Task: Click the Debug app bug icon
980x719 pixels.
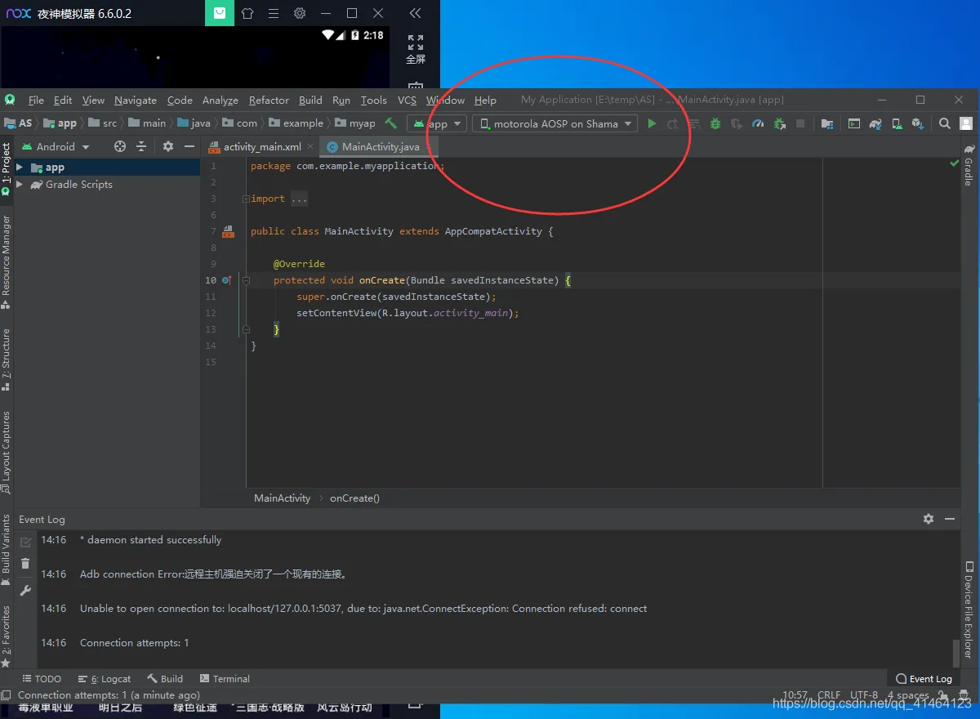Action: click(715, 123)
